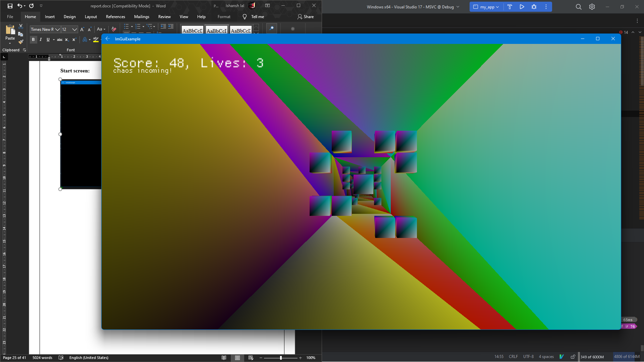
Task: Toggle bold formatting
Action: (33, 40)
